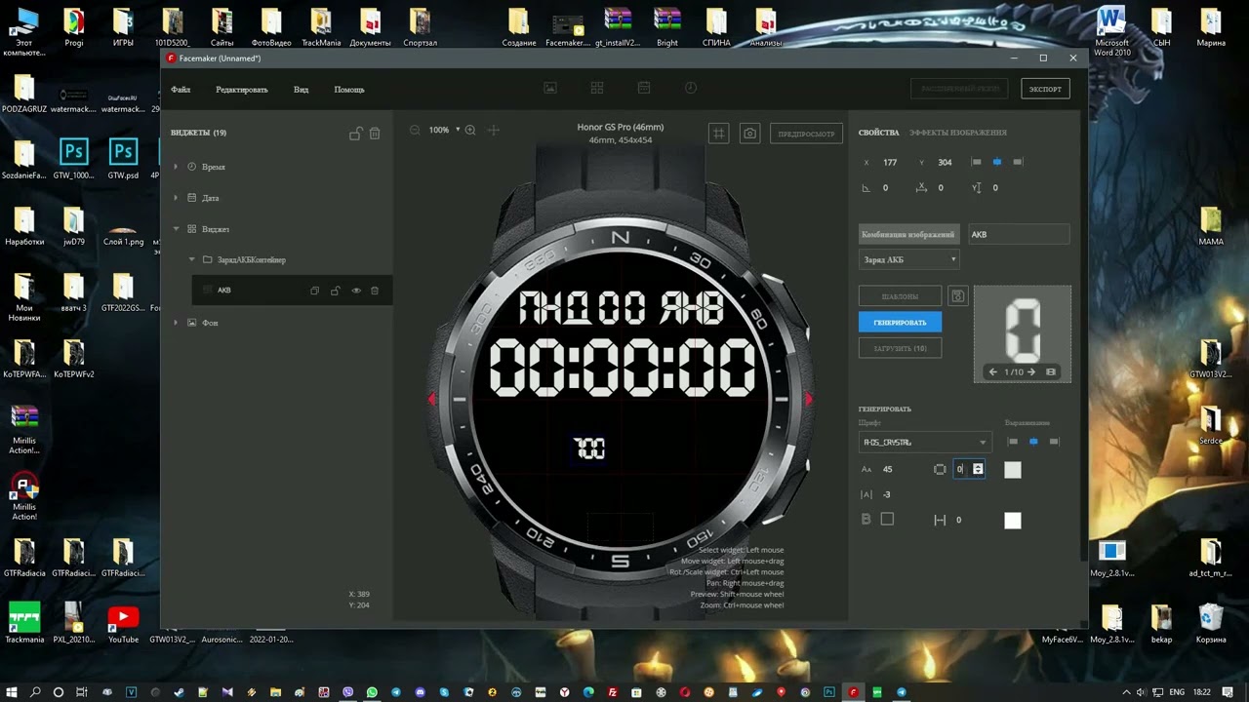1249x702 pixels.
Task: Open the Файл menu
Action: [181, 90]
